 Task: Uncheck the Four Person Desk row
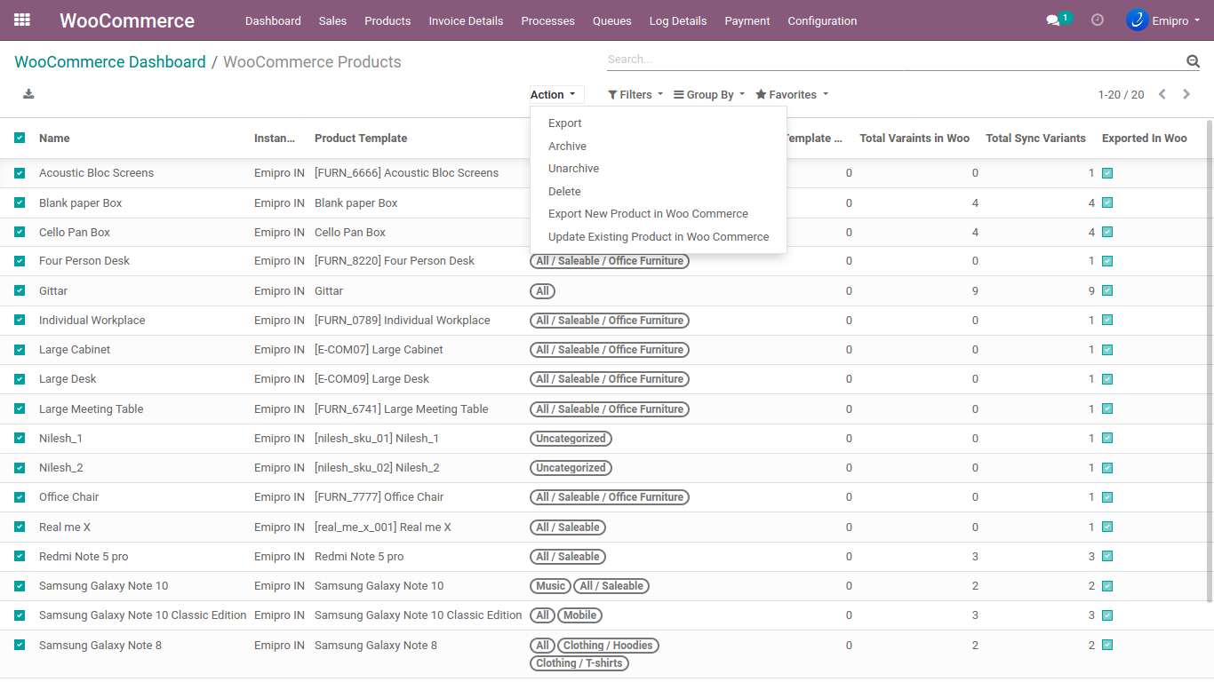click(20, 261)
